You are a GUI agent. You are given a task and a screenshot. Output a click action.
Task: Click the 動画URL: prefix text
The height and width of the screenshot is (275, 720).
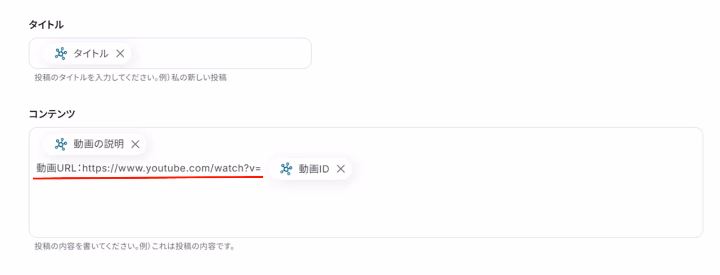coord(58,168)
